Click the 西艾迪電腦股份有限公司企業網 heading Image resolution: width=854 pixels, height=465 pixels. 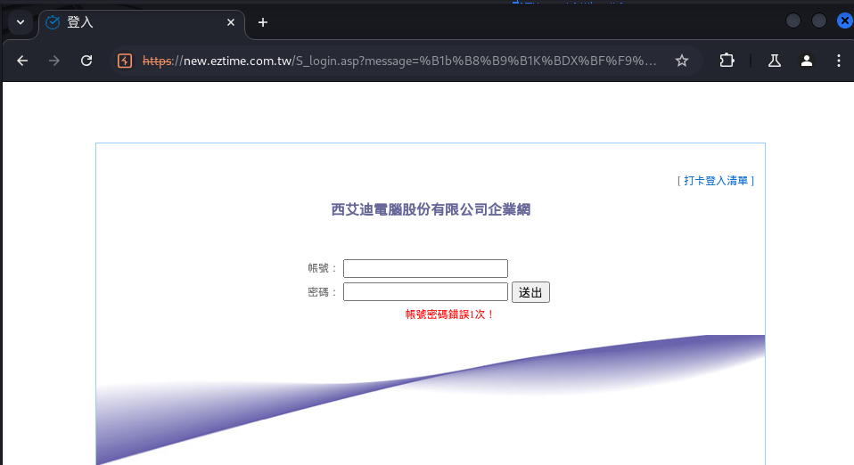pos(431,209)
